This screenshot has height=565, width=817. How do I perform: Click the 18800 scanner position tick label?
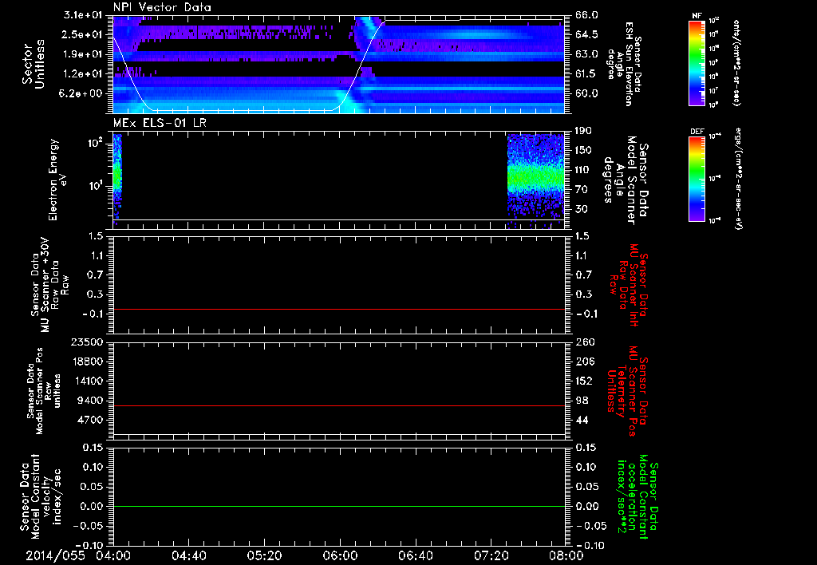point(87,362)
